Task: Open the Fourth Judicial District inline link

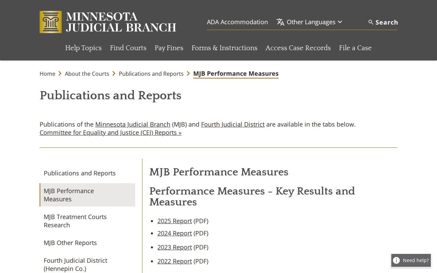Action: (x=233, y=124)
